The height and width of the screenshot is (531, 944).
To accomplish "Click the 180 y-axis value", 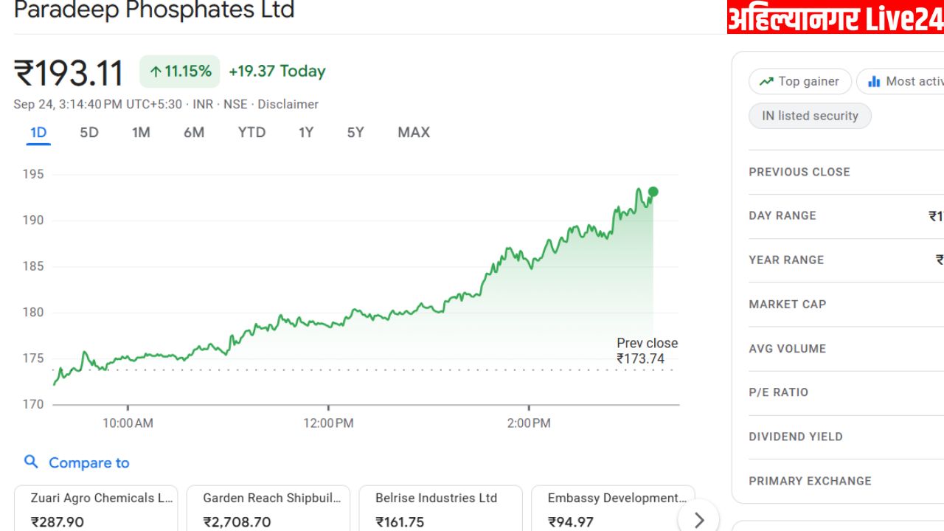I will click(x=32, y=313).
